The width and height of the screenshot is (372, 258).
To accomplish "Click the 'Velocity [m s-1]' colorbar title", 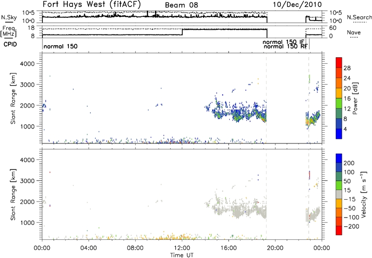I will (x=364, y=194).
